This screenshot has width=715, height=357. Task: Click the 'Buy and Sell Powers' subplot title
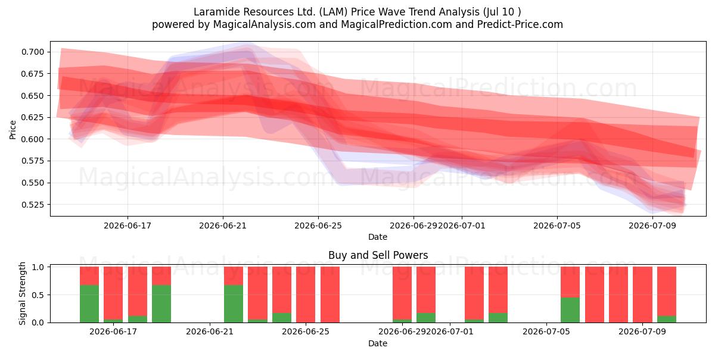378,255
